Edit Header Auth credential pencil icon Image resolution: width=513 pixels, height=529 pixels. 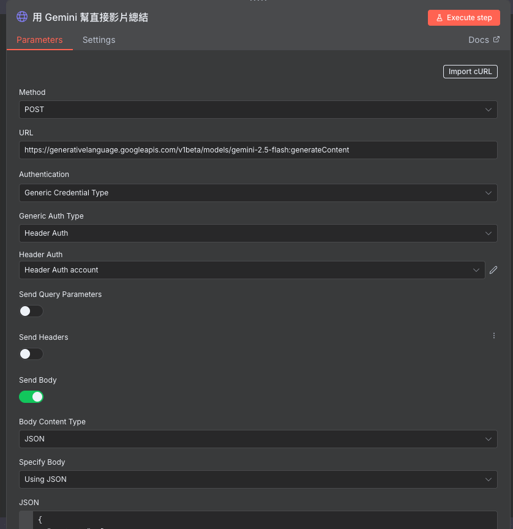[x=493, y=270]
